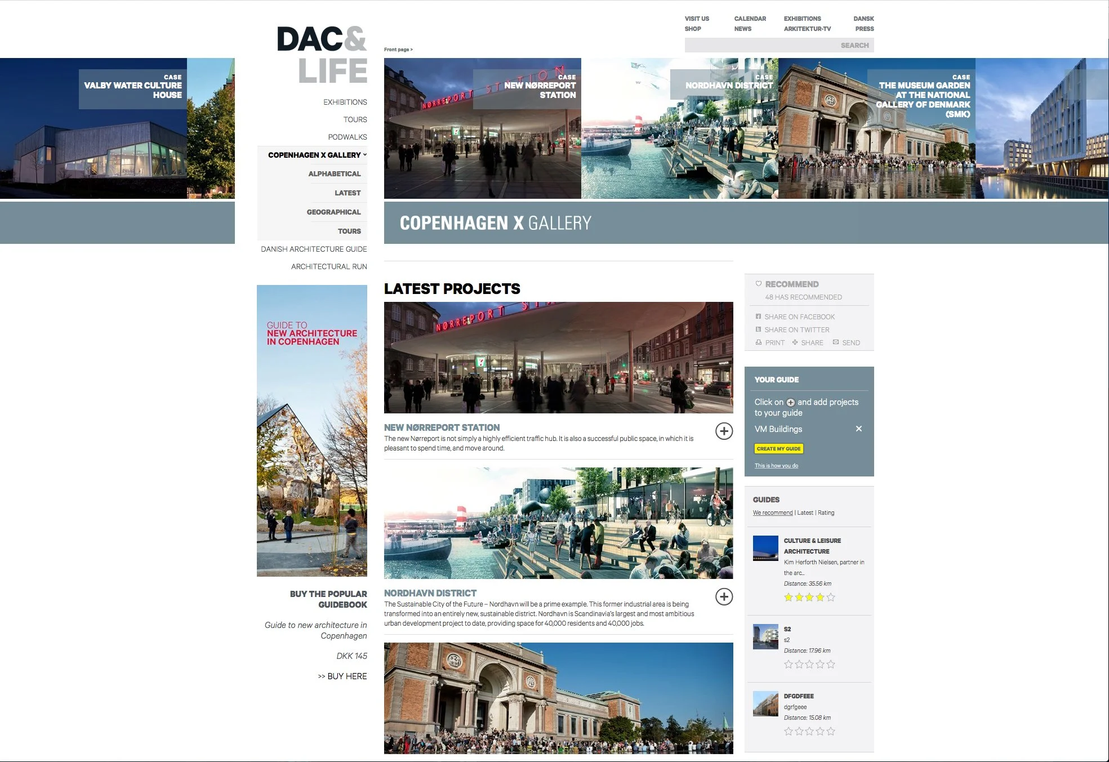Sort guides by Rating
The height and width of the screenshot is (762, 1109).
[826, 513]
